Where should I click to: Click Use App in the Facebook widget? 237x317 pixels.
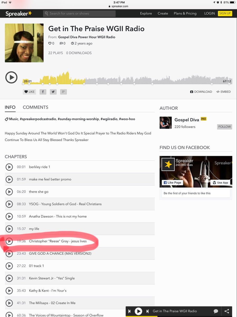pyautogui.click(x=221, y=183)
